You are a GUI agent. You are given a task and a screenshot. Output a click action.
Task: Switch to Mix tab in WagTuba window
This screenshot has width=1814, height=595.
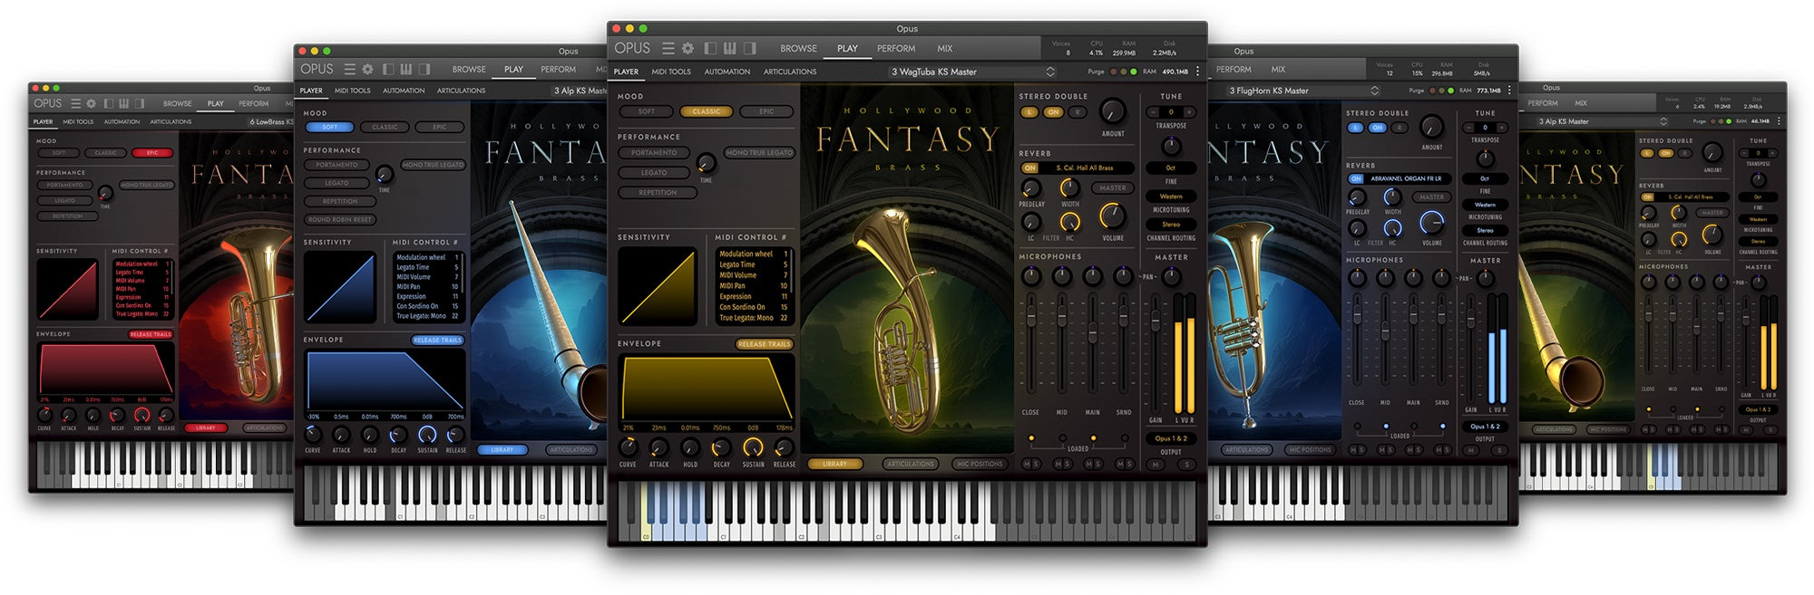click(x=945, y=48)
